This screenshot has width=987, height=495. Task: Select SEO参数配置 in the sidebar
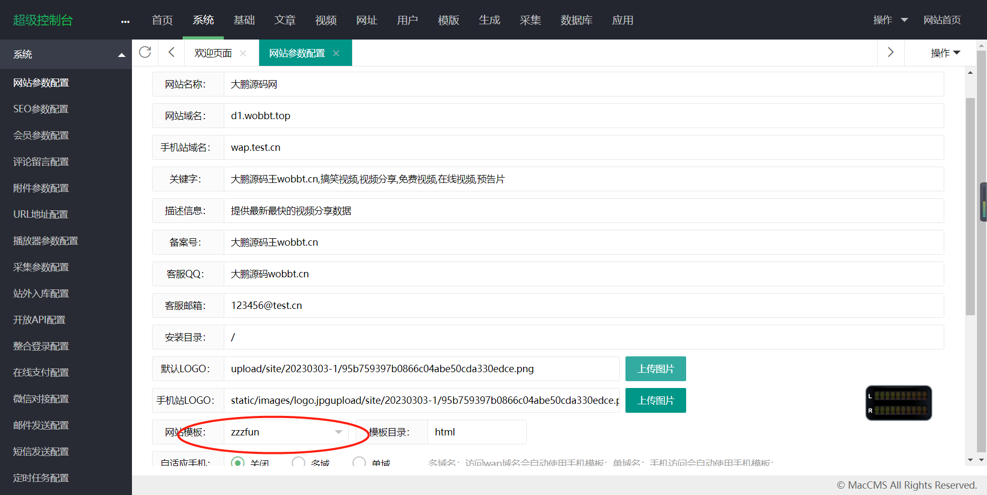coord(41,109)
